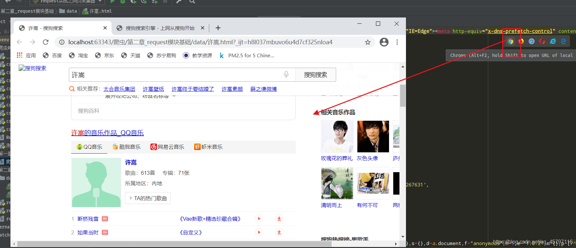This screenshot has height=248, width=576.
Task: Open the 应用 apps bookmark shortcut
Action: coord(26,55)
